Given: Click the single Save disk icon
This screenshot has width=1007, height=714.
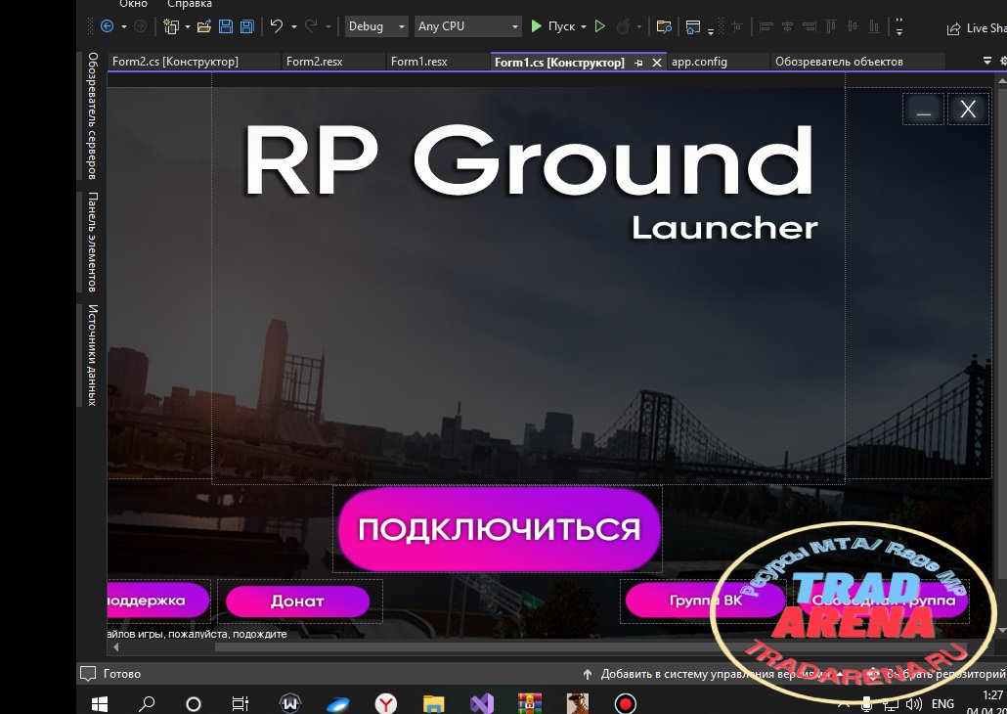Looking at the screenshot, I should tap(226, 26).
